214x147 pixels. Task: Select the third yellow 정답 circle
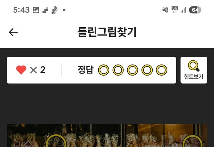coord(132,70)
